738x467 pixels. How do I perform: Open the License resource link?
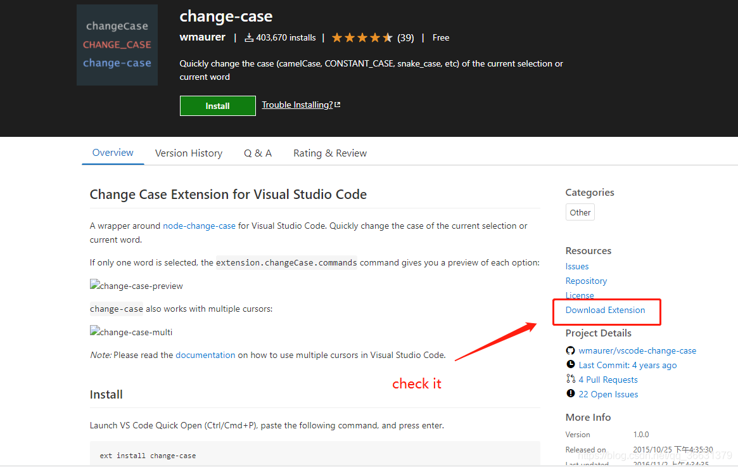point(580,295)
